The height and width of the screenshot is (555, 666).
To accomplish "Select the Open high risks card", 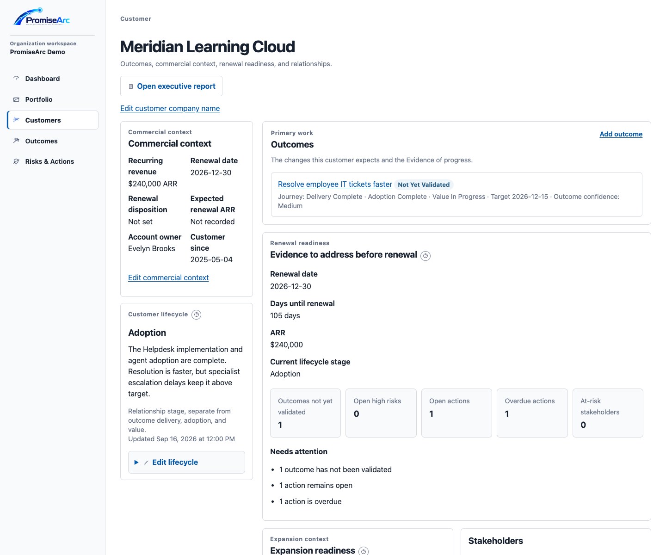I will click(381, 413).
